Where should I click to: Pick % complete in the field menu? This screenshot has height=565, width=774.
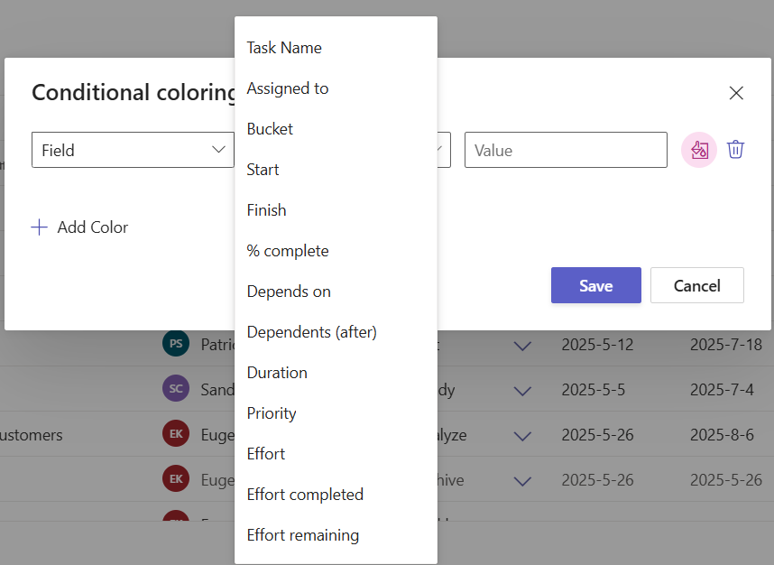[x=288, y=250]
